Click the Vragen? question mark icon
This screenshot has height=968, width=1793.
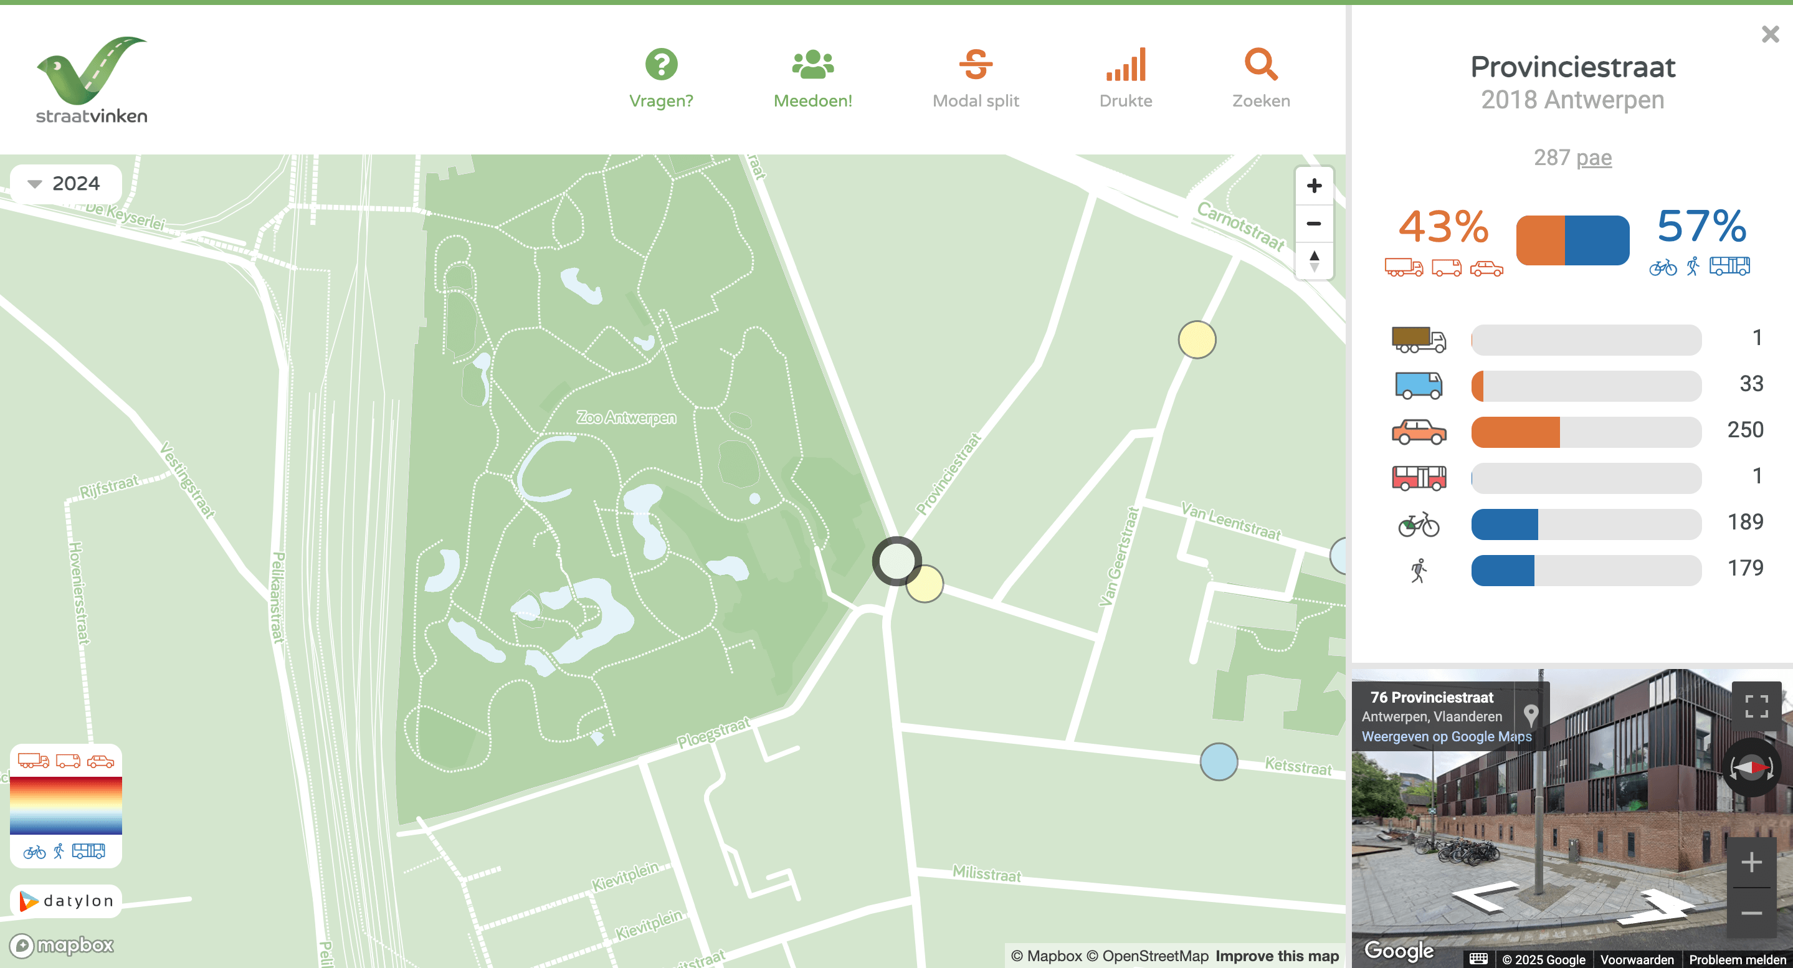click(661, 64)
